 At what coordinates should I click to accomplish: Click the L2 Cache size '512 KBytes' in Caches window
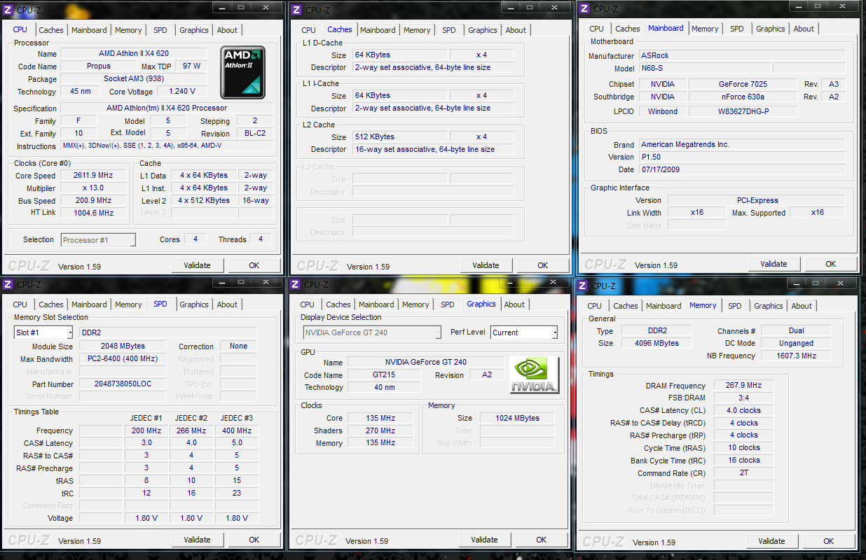[399, 136]
